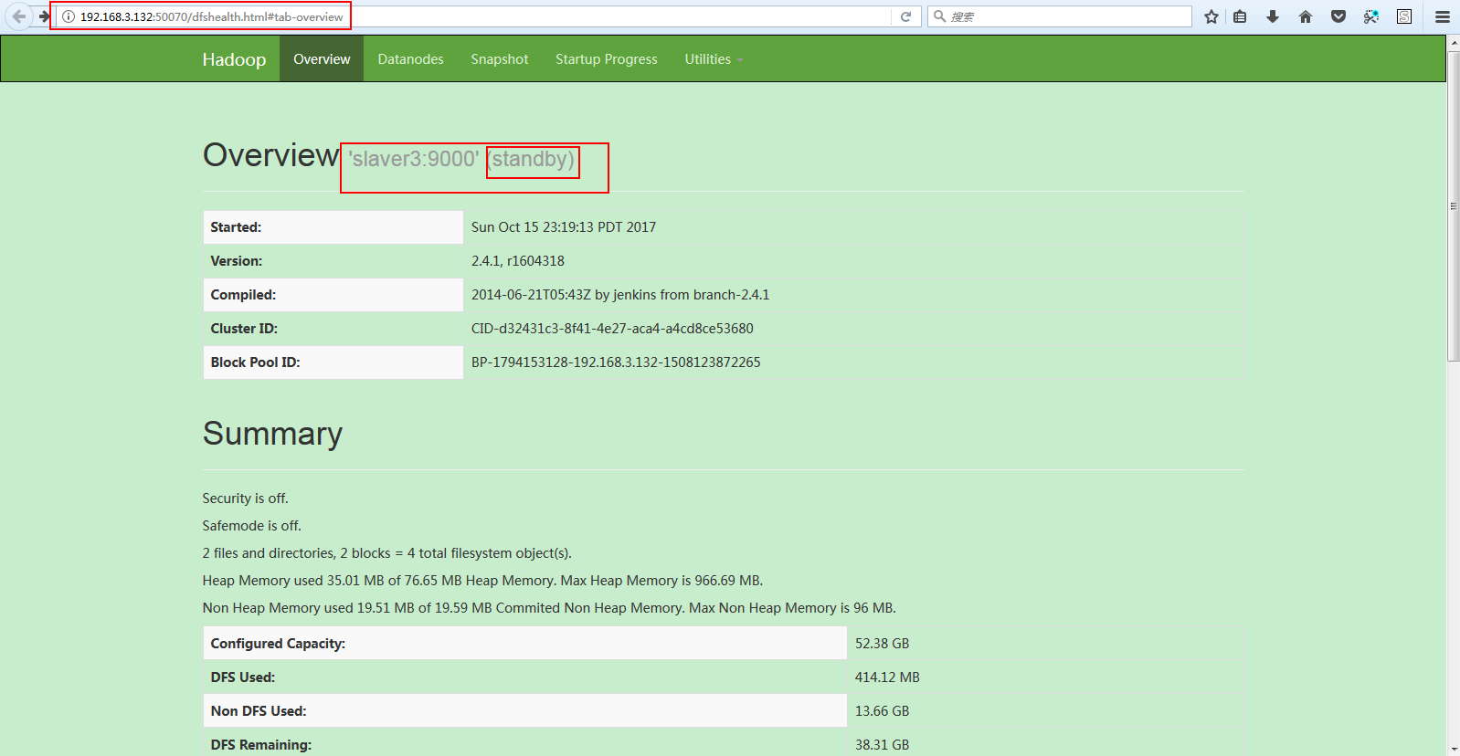Bookmark this page with the star icon
This screenshot has width=1460, height=756.
pos(1211,16)
